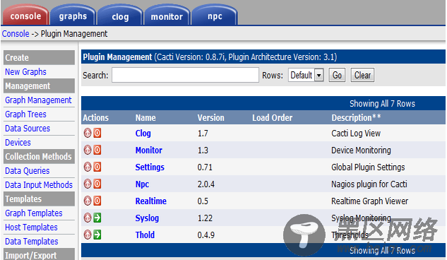The height and width of the screenshot is (260, 447).
Task: Click the Actions column header
Action: pyautogui.click(x=96, y=118)
